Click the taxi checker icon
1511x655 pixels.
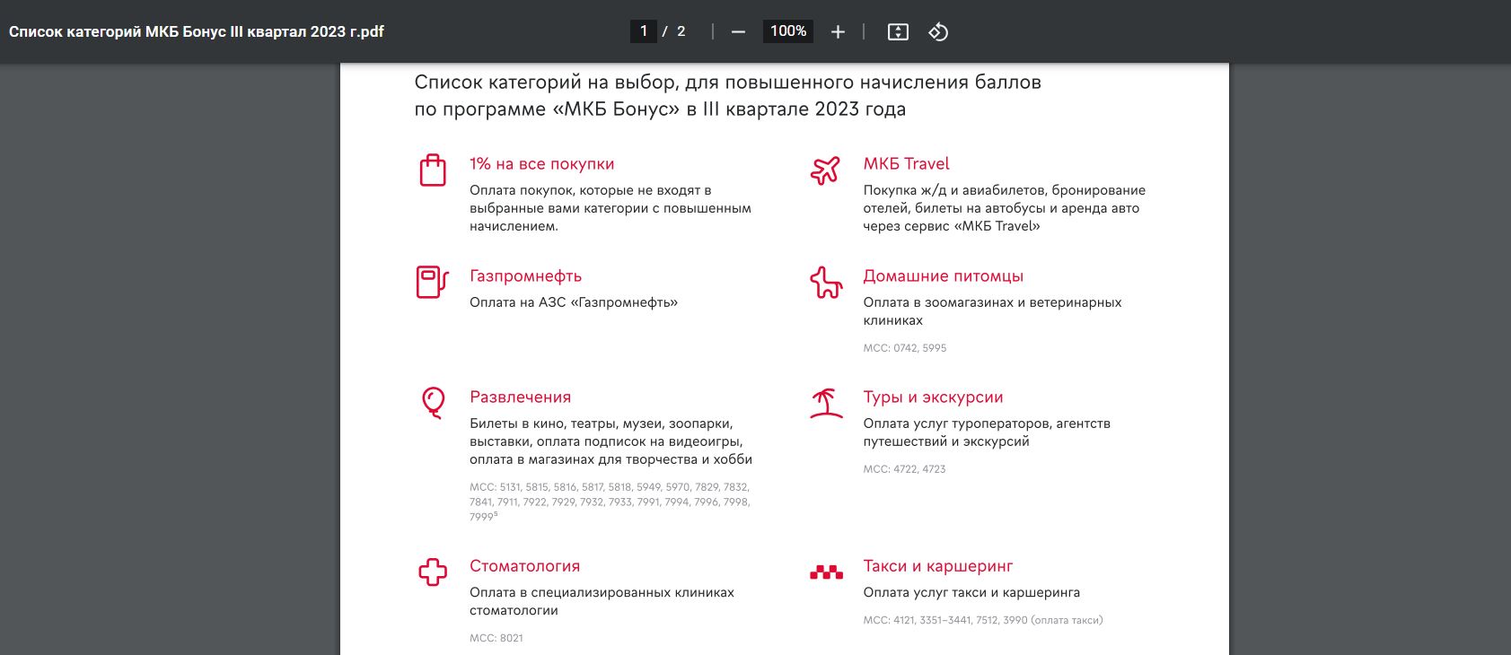(826, 572)
